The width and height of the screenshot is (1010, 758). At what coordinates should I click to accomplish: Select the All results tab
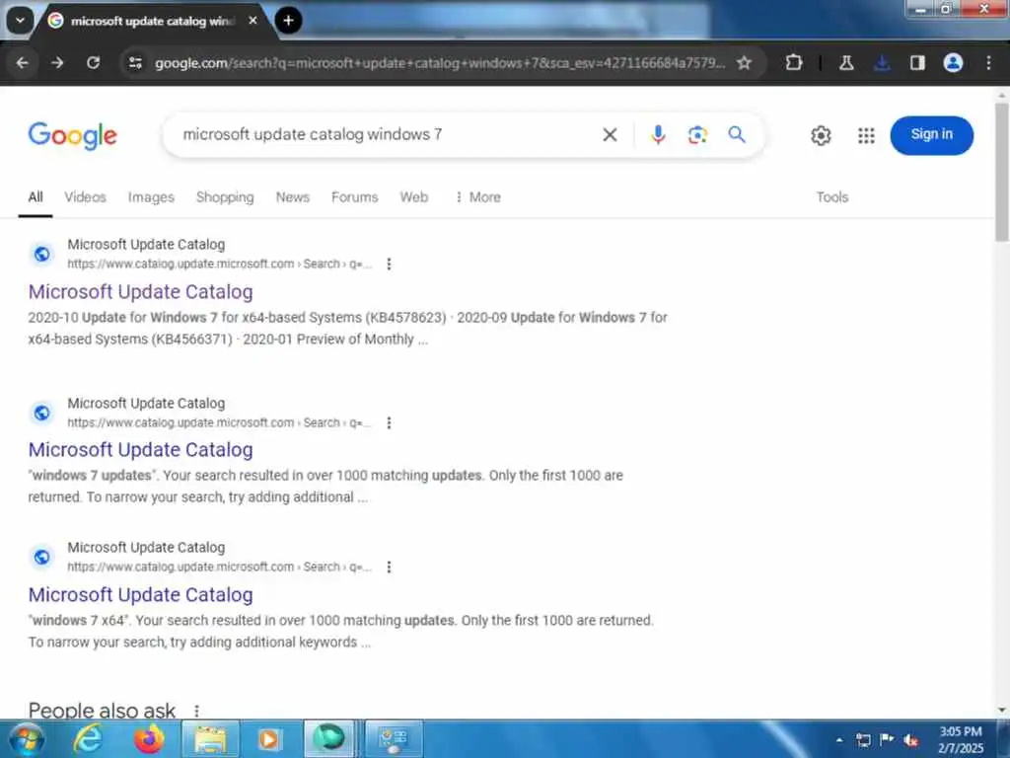(36, 197)
